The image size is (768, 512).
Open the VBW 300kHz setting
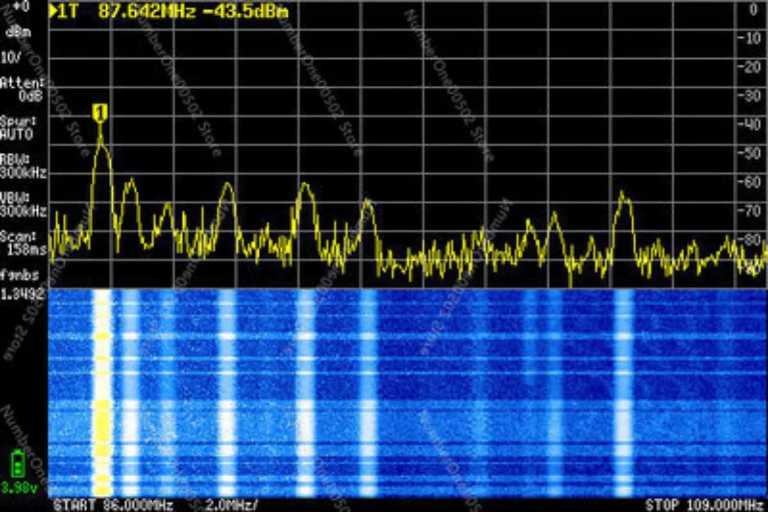tap(23, 205)
